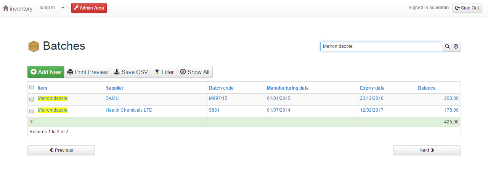Check the Health Chemicals LTD row checkbox

click(x=32, y=111)
